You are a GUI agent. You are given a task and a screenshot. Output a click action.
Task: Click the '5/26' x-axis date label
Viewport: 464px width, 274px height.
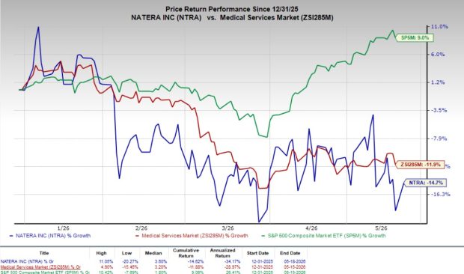coord(381,228)
